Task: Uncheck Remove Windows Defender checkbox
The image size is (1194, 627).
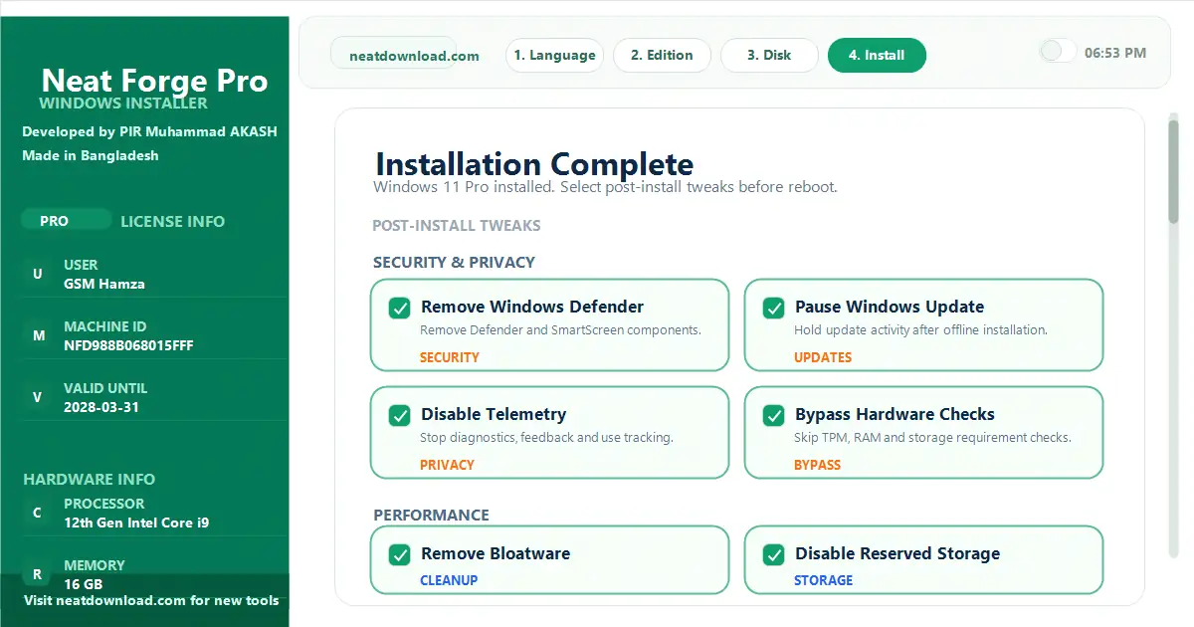Action: point(400,308)
